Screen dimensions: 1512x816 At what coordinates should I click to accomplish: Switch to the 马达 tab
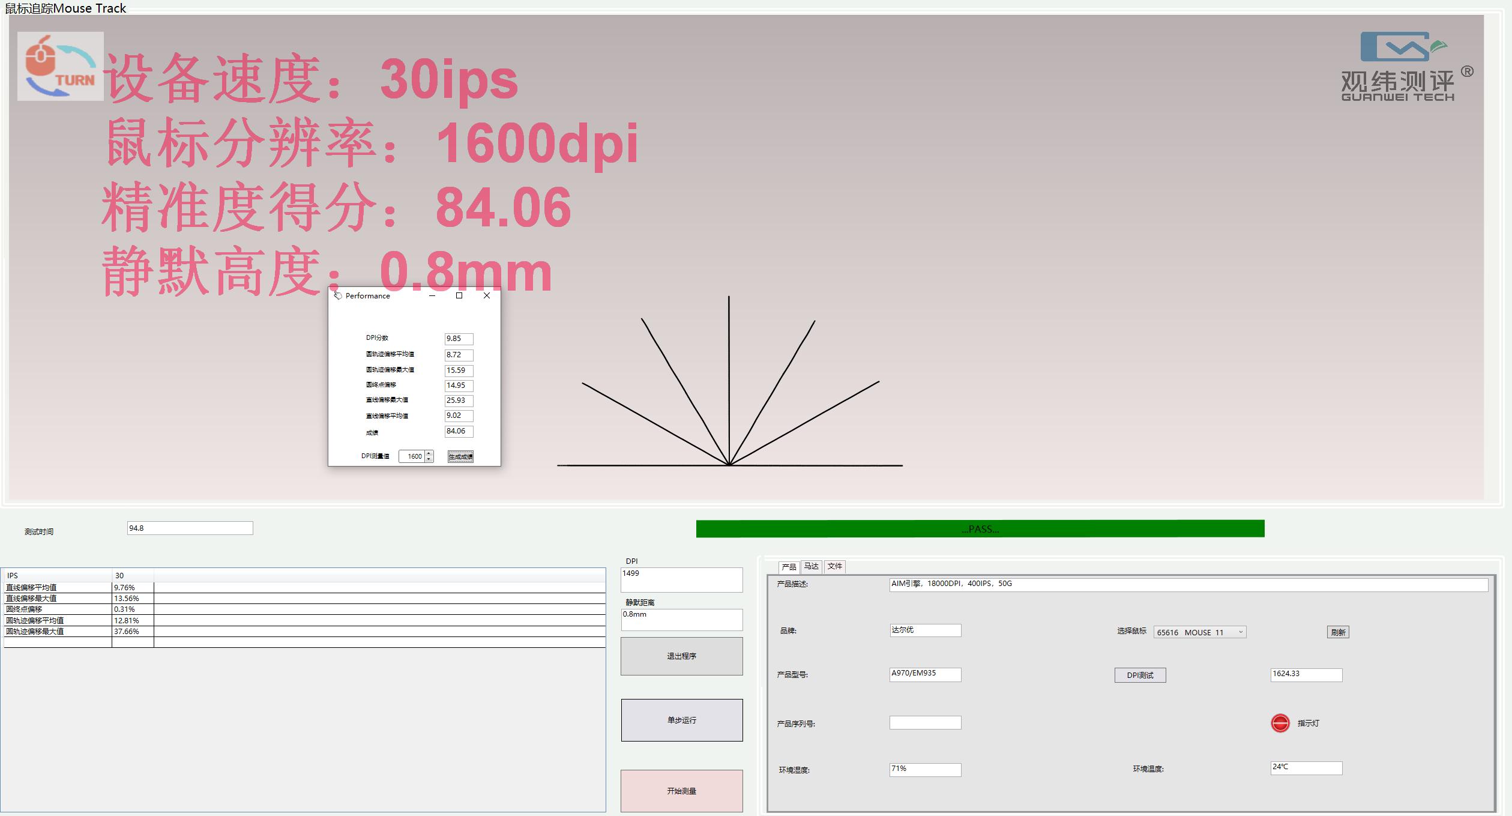[811, 566]
